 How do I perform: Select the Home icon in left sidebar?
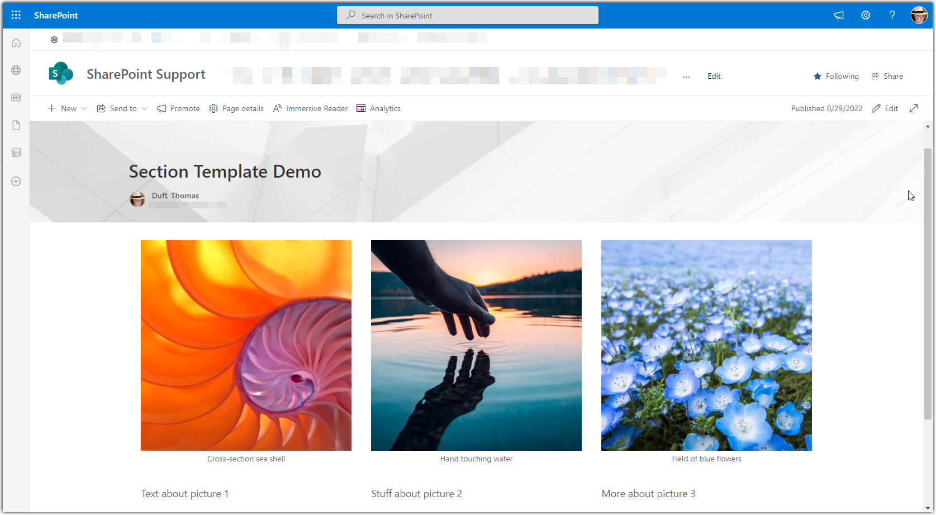16,42
